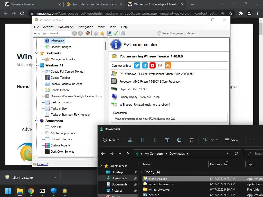Collapse the Appearance tree group
263x197 pixels.
click(x=36, y=121)
